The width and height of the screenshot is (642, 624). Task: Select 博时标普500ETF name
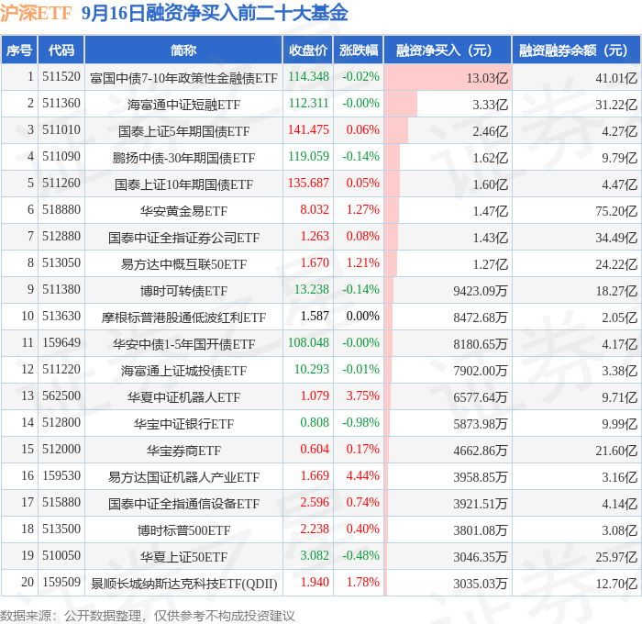point(183,530)
